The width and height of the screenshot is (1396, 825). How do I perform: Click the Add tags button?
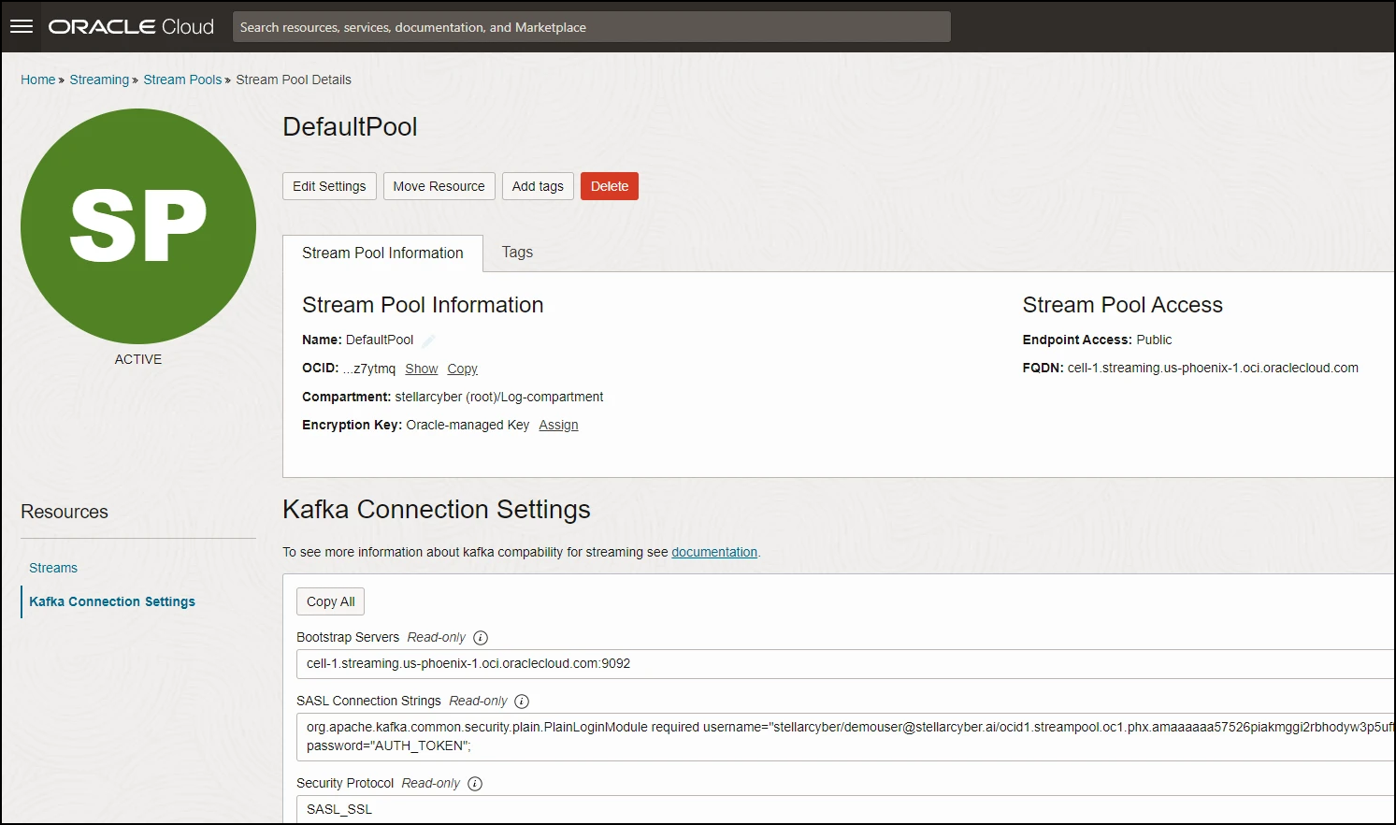(538, 186)
